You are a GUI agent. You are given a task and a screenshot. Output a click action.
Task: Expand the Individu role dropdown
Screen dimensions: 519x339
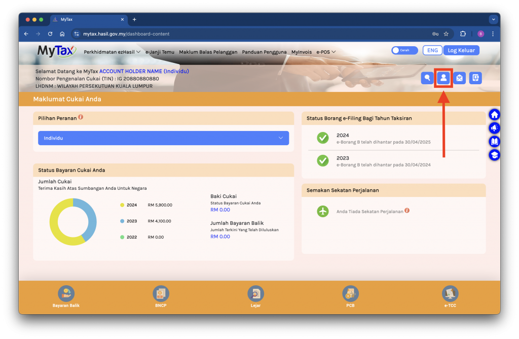pyautogui.click(x=163, y=138)
